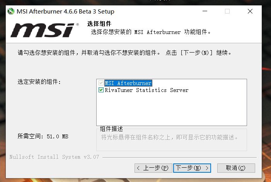This screenshot has width=271, height=182.
Task: Click the 组件描述 description box
Action: [x=171, y=140]
